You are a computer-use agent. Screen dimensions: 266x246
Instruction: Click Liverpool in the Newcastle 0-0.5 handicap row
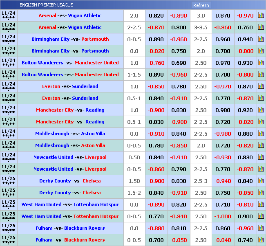(96, 169)
